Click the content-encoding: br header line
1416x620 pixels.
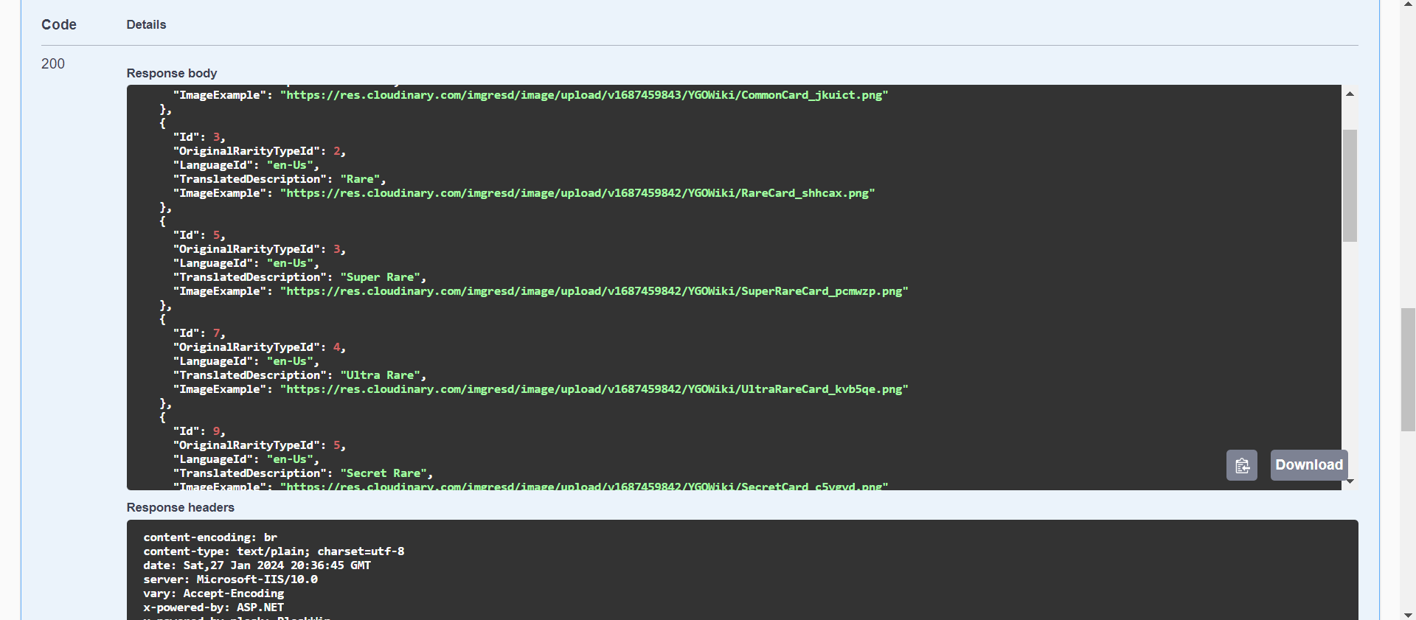click(x=210, y=537)
